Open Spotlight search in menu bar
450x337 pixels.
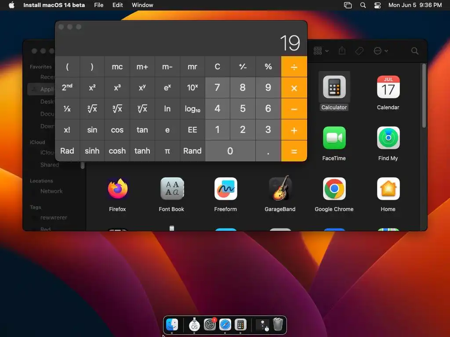pyautogui.click(x=363, y=5)
